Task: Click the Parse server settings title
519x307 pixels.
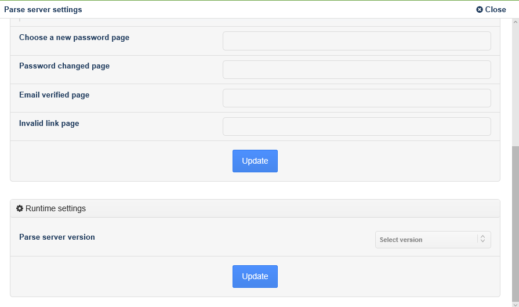Action: tap(43, 10)
